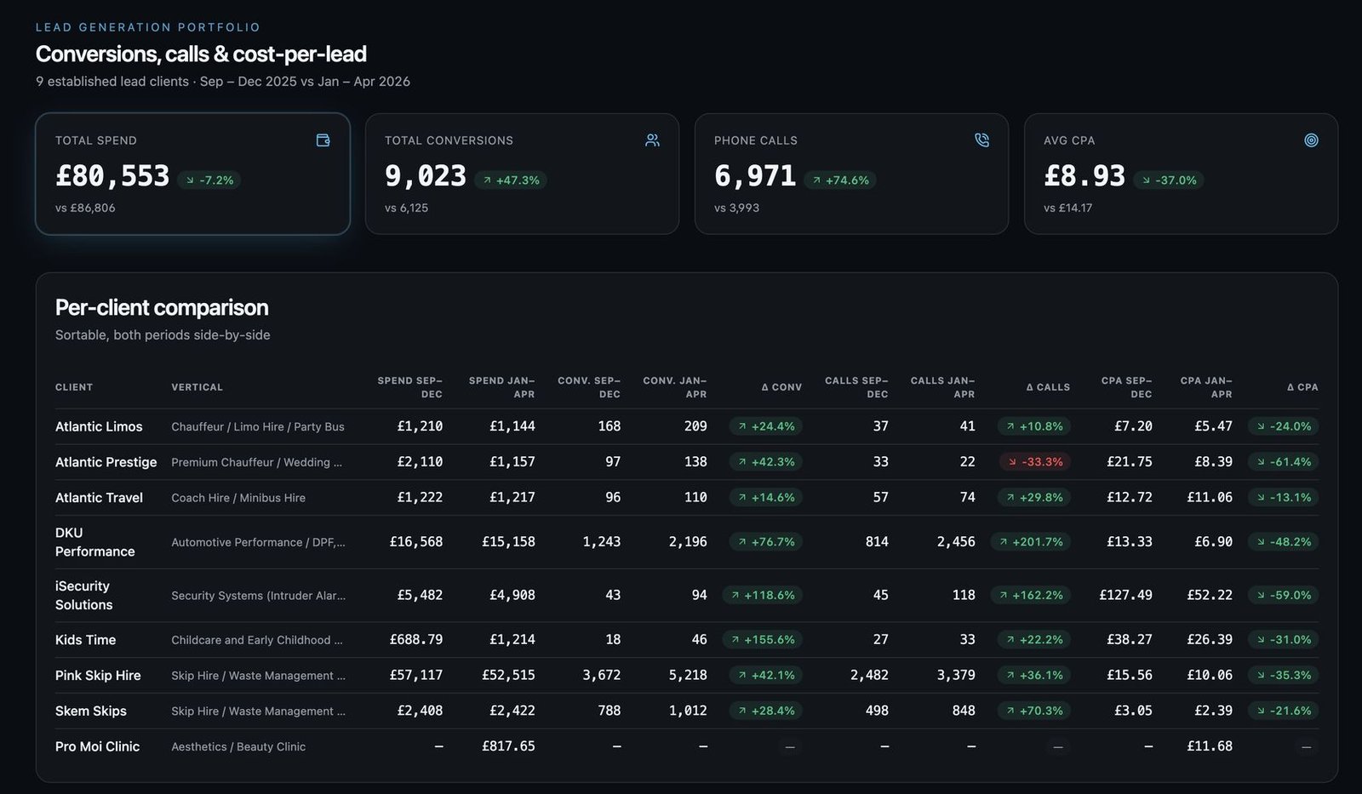Sort by CPA Jan–Apr column header
This screenshot has height=794, width=1362.
pyautogui.click(x=1206, y=387)
